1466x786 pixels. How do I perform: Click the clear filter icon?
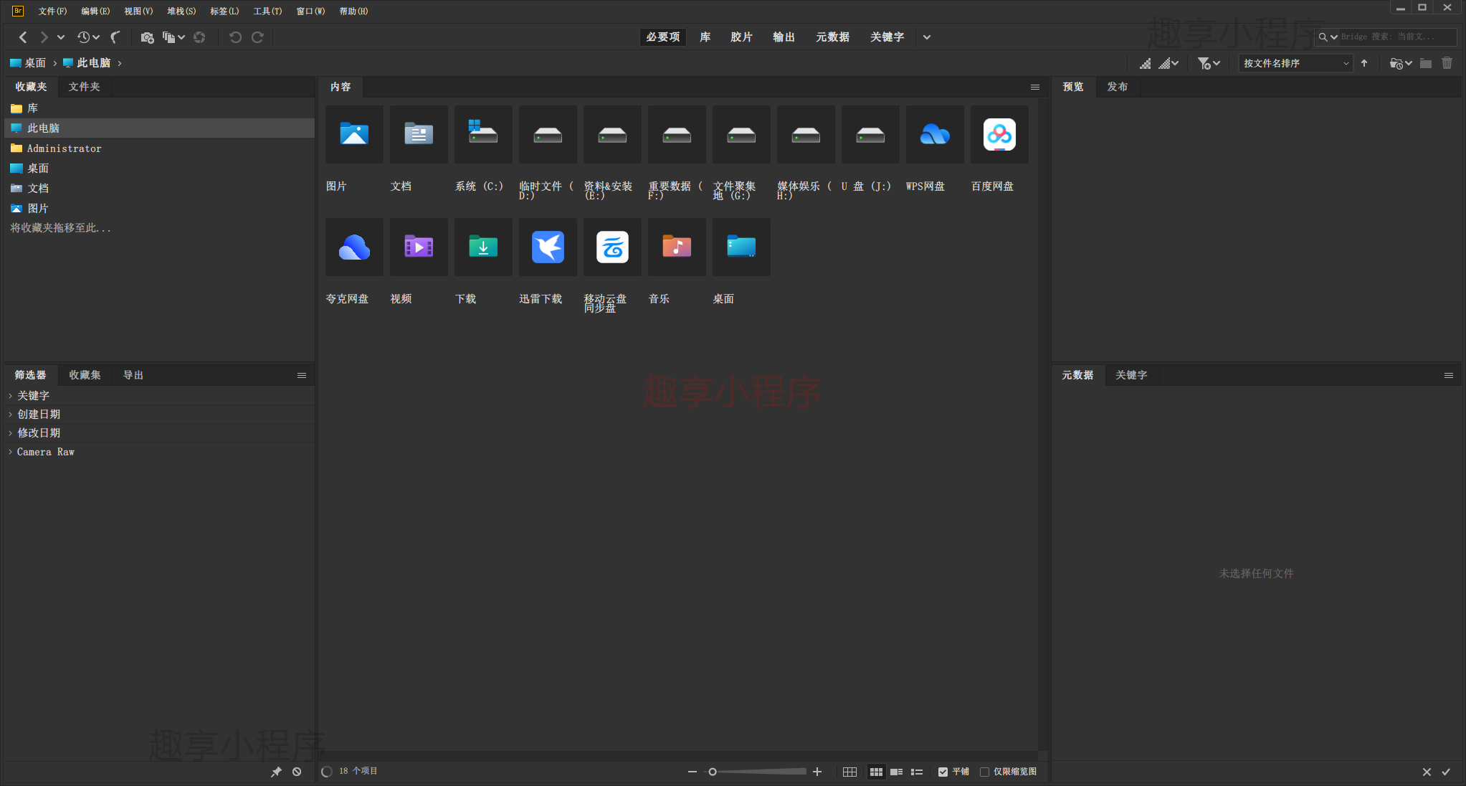(x=297, y=772)
